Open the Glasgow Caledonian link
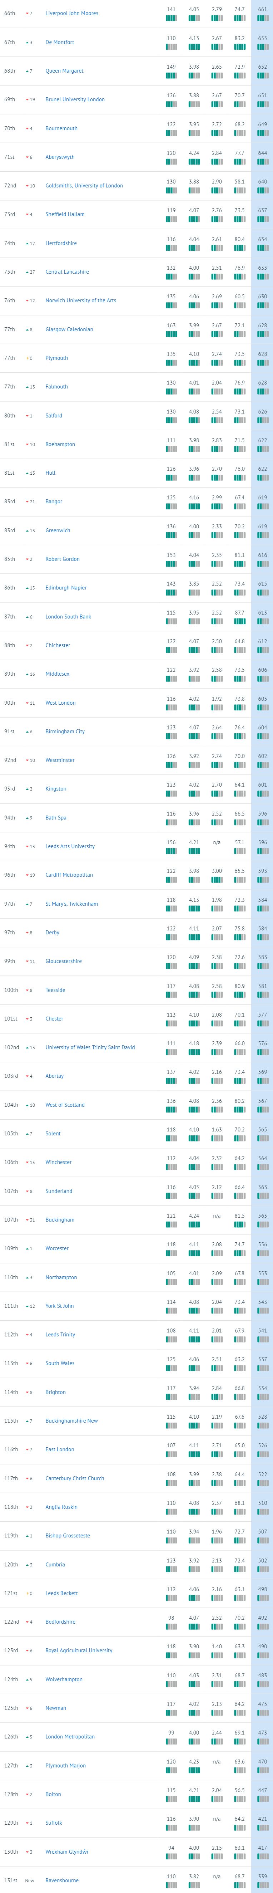 point(69,329)
